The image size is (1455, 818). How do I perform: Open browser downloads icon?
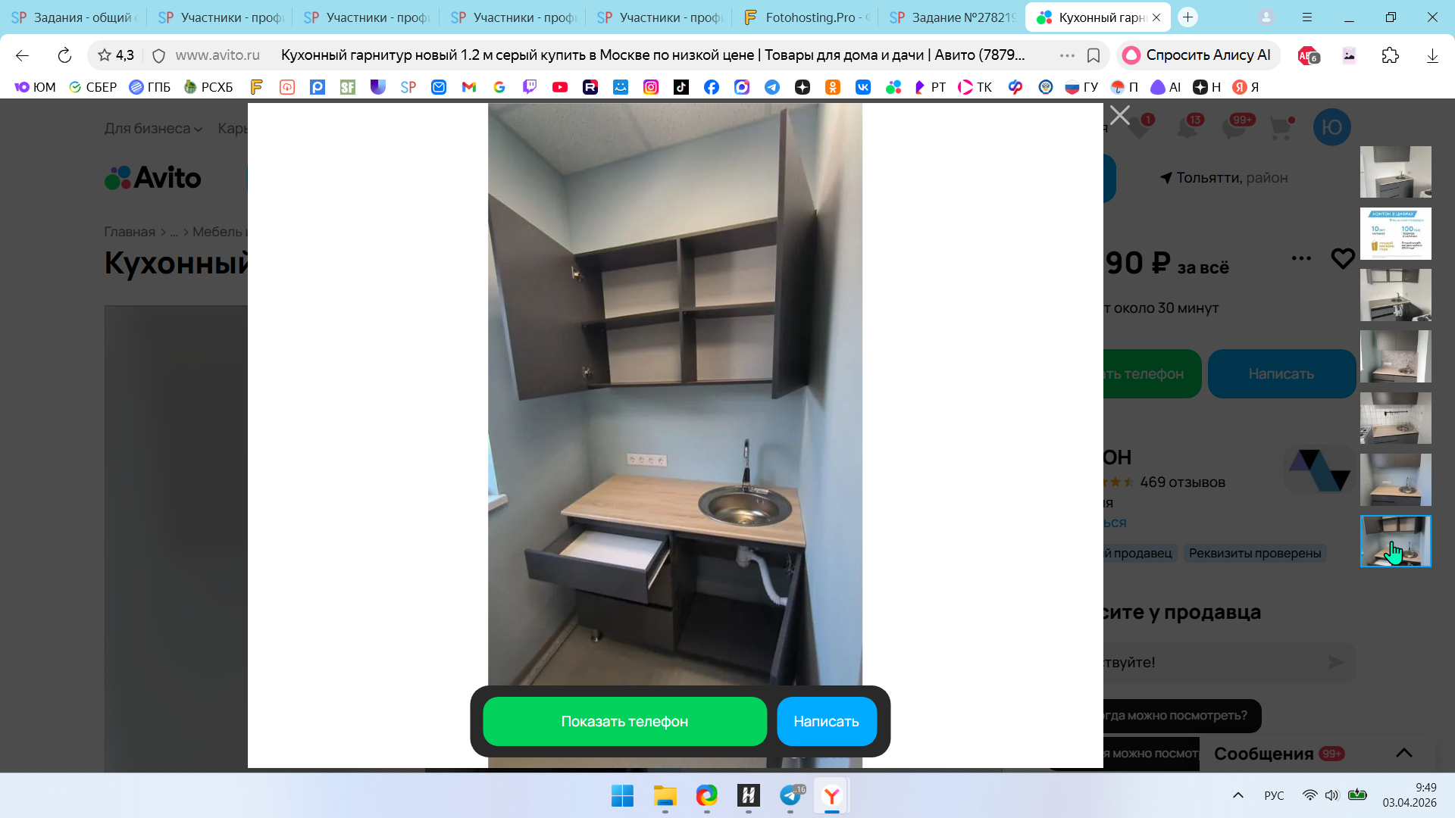pos(1432,55)
